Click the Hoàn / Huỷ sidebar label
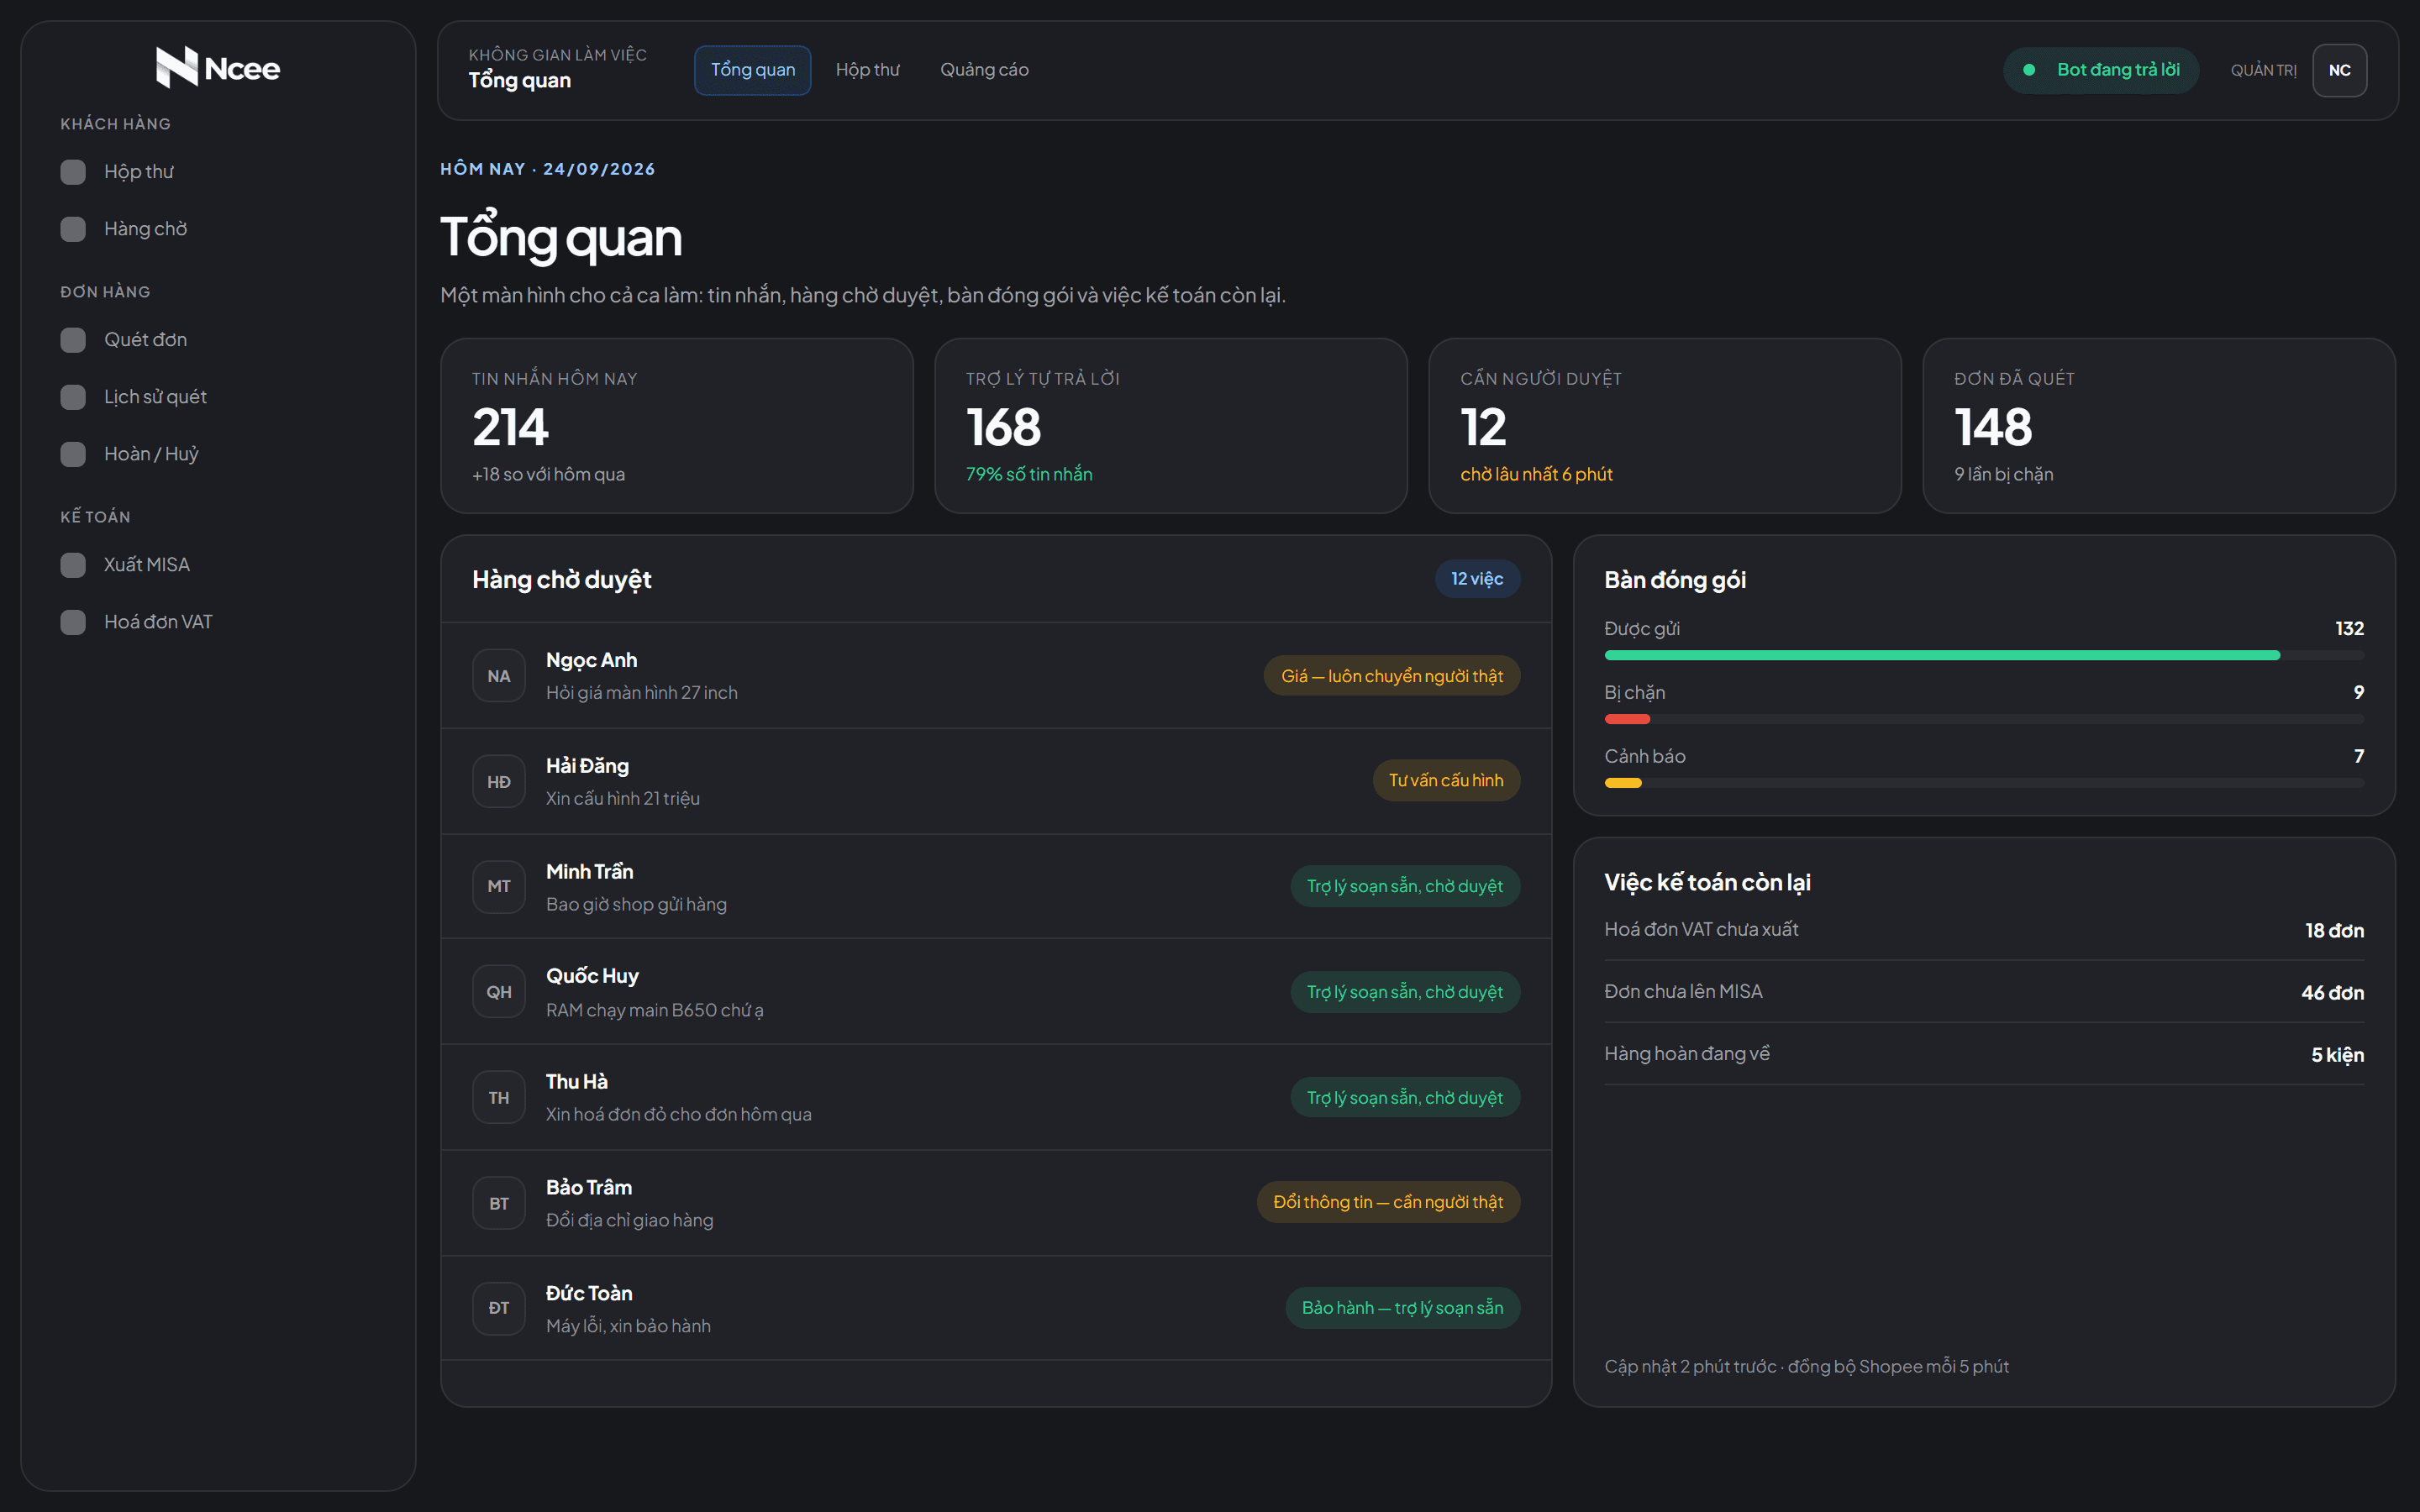The height and width of the screenshot is (1512, 2420). point(151,454)
